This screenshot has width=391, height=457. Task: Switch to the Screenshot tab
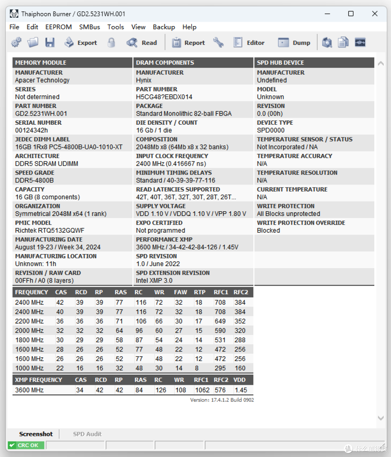click(x=36, y=434)
